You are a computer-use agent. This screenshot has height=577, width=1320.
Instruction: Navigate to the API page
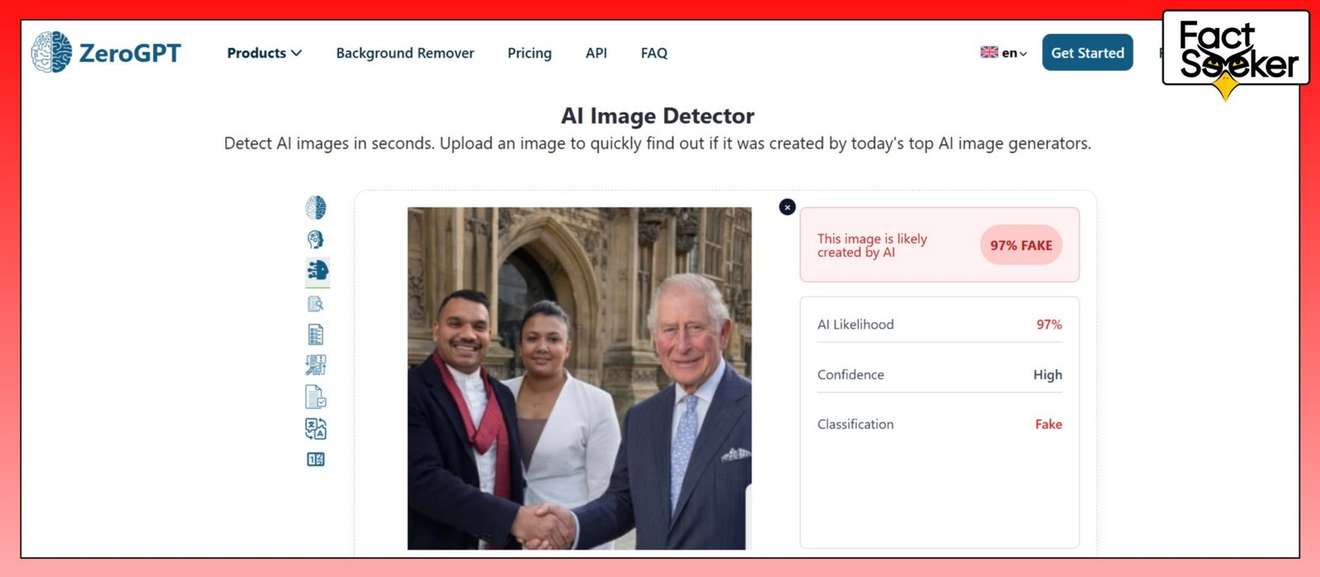[596, 53]
